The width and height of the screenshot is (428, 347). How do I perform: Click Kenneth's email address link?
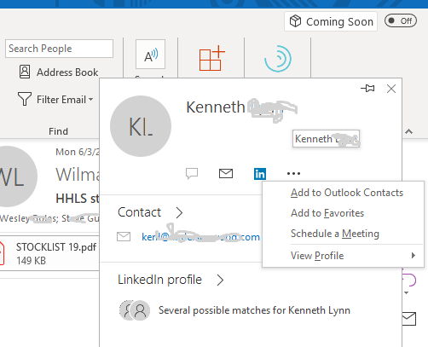coord(200,237)
